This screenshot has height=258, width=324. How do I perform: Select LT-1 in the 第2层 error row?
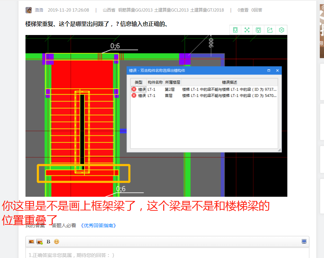point(152,89)
